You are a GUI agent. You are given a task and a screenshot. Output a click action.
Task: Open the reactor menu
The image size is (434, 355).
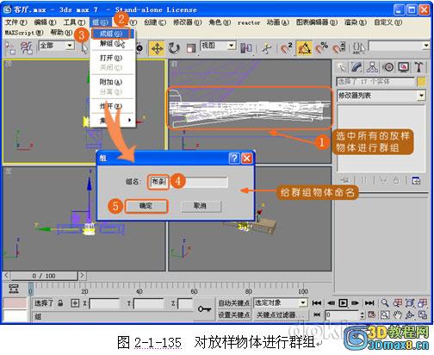coord(249,22)
